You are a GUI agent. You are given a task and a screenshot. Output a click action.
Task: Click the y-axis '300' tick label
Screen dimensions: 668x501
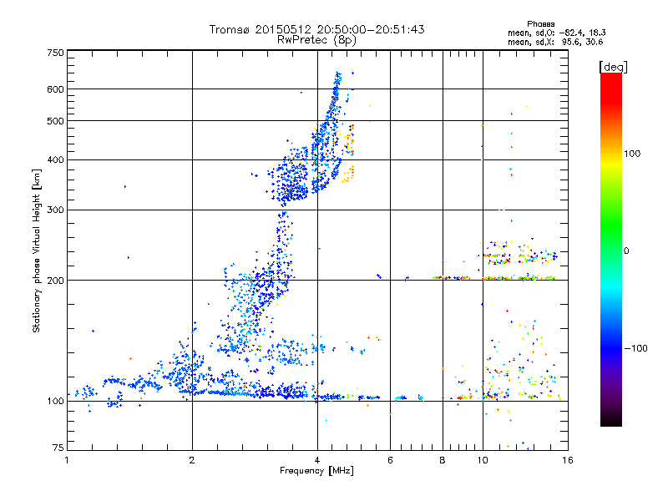[56, 210]
